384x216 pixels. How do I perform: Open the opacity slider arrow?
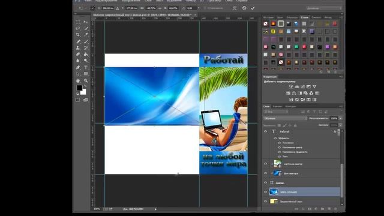[x=340, y=119]
